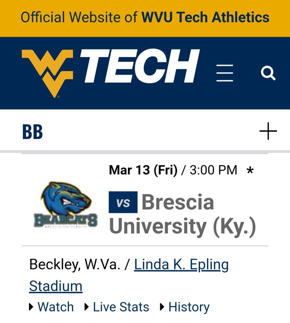Open the game History link
Image resolution: width=290 pixels, height=323 pixels.
click(189, 307)
